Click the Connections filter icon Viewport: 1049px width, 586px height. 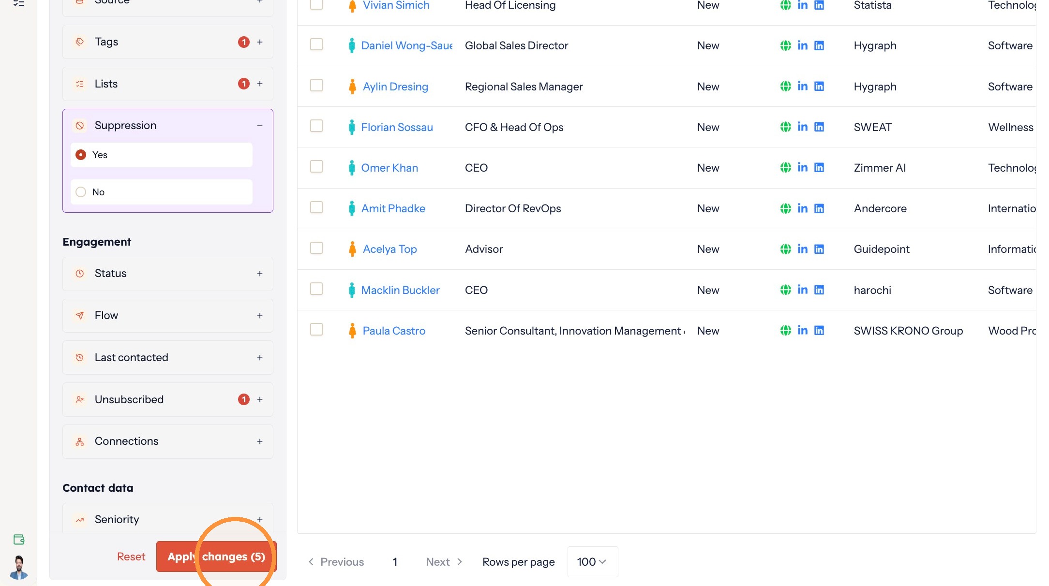(x=80, y=441)
